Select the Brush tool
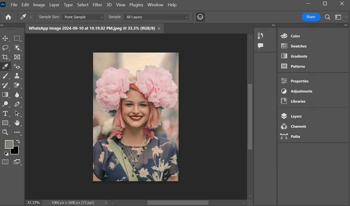Screen dimensions: 350x206 [x=5, y=76]
